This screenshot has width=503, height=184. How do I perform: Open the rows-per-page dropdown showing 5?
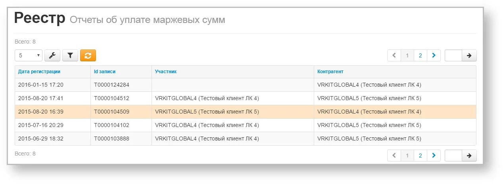pyautogui.click(x=29, y=55)
